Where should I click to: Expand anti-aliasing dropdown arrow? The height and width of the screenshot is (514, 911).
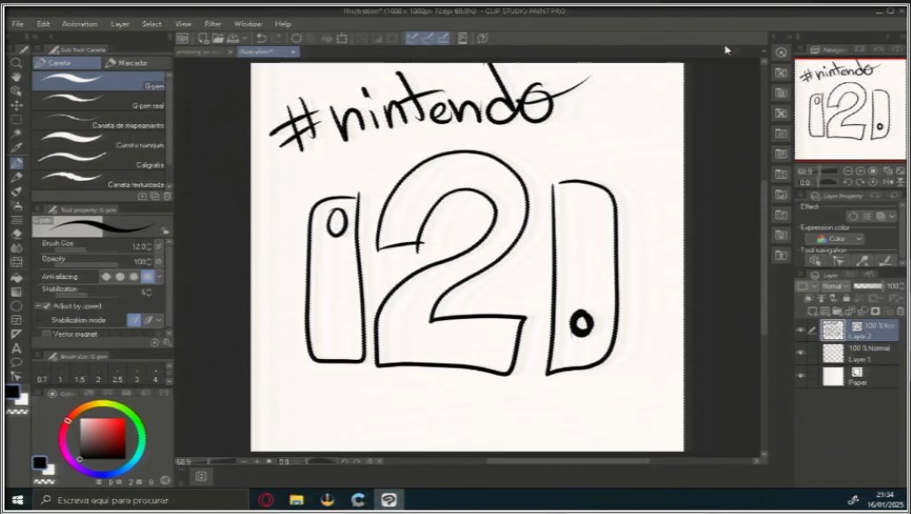click(x=160, y=276)
